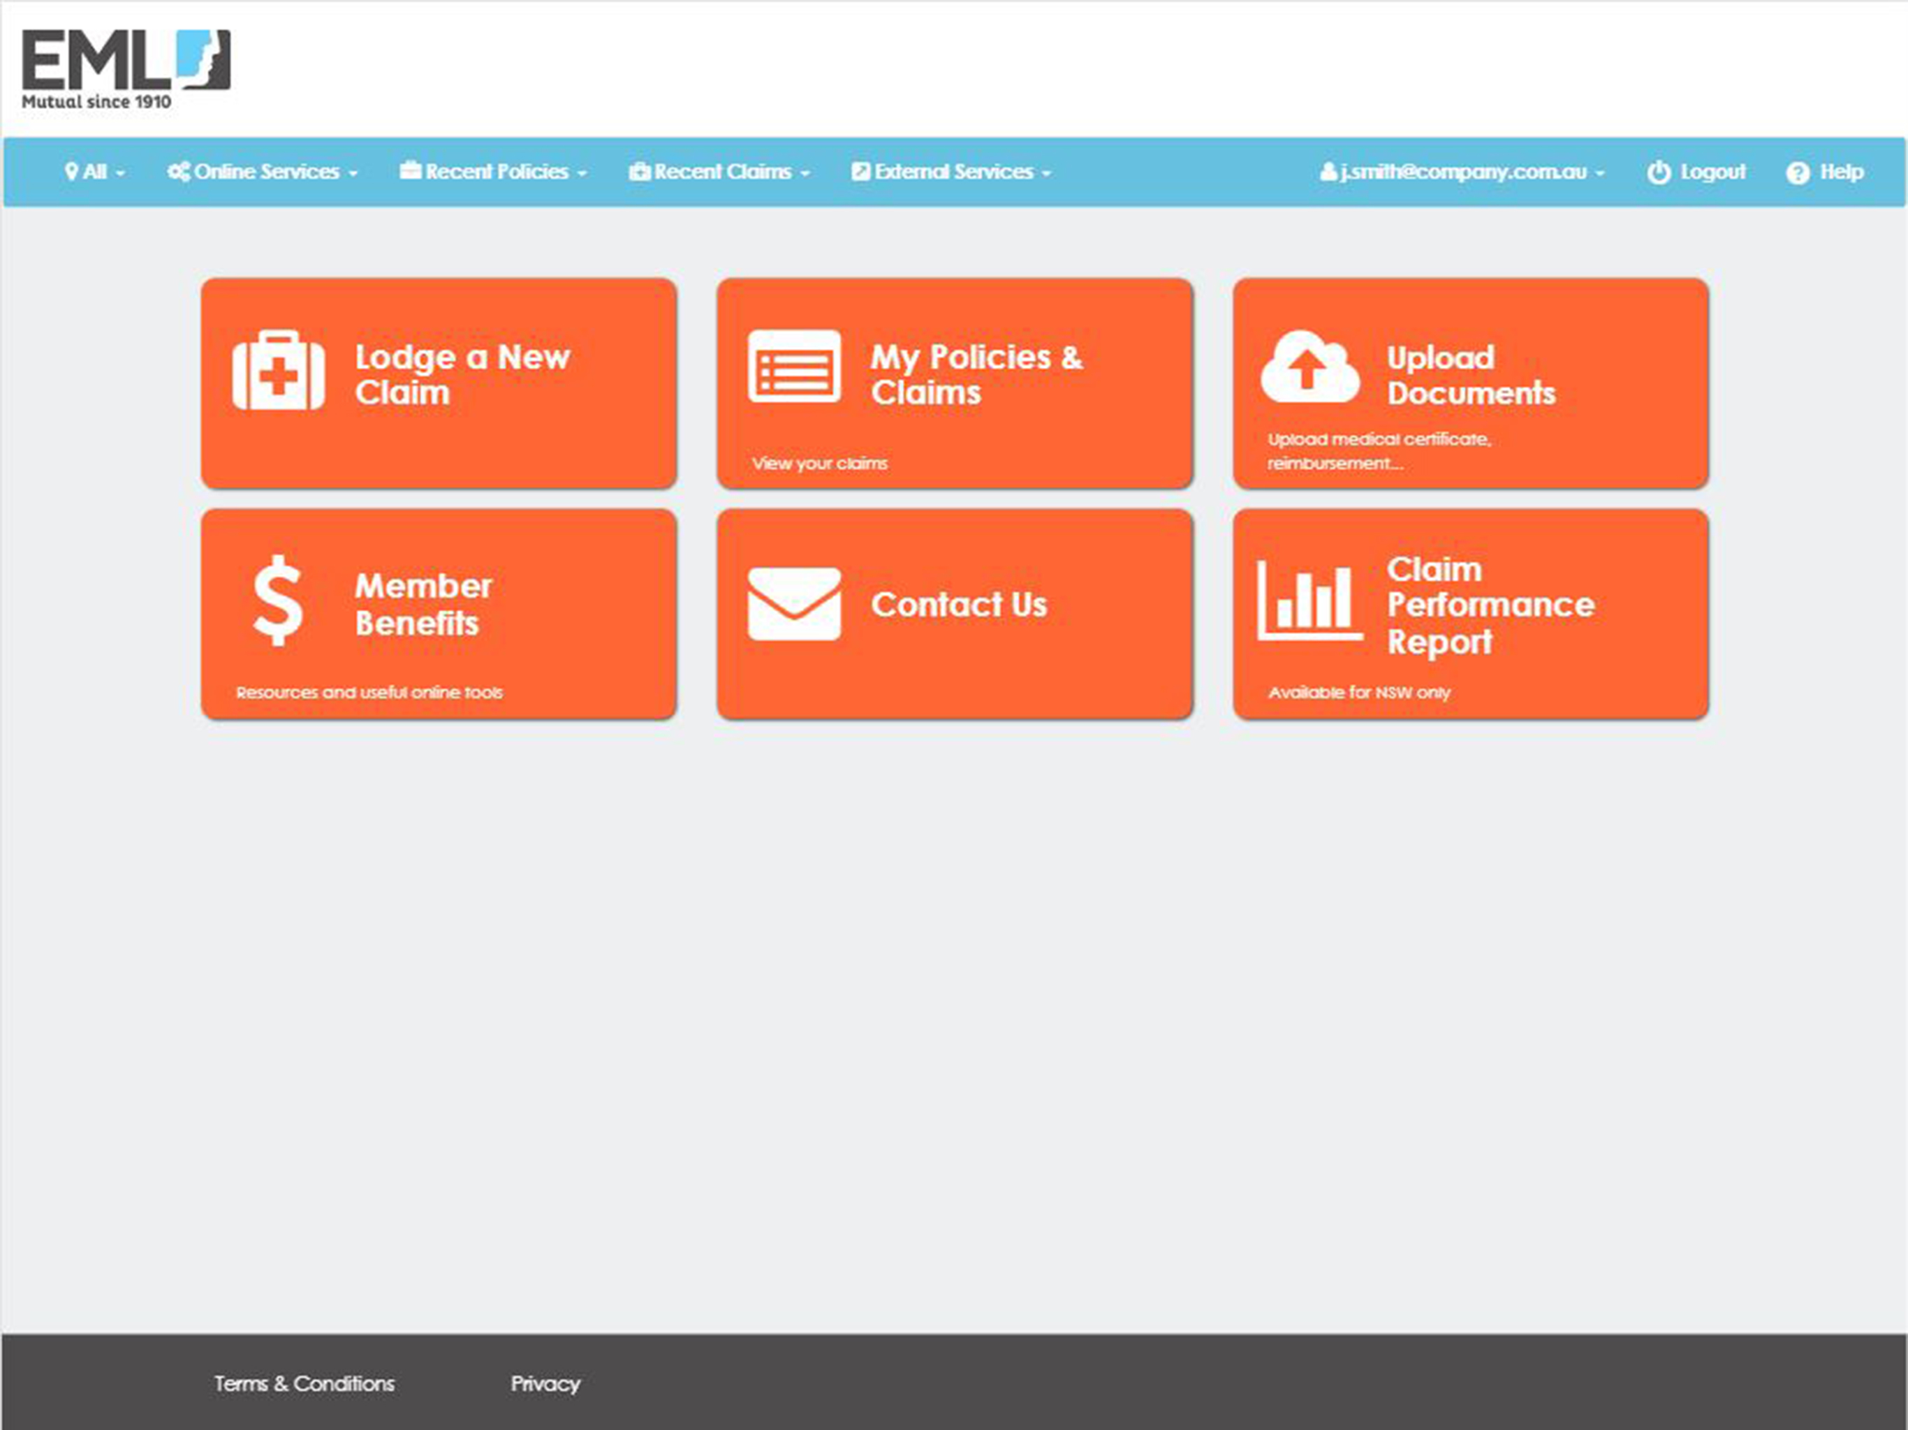Viewport: 1908px width, 1430px height.
Task: Open the Contact Us tile
Action: (x=955, y=613)
